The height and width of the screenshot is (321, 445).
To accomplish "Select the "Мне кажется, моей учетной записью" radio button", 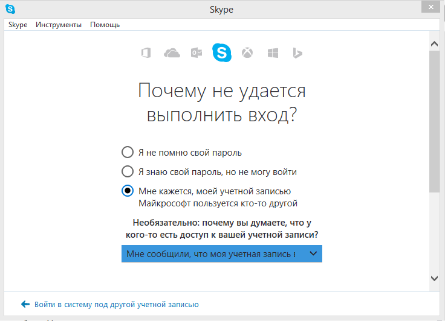I will click(128, 191).
